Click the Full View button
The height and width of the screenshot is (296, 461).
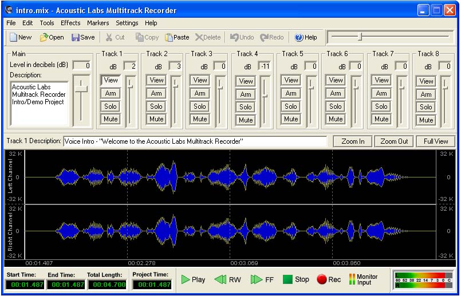(x=436, y=141)
